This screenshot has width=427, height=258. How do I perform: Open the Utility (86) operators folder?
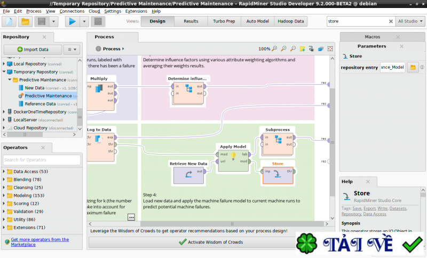(x=24, y=220)
